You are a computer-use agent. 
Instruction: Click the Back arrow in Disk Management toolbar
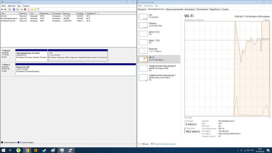pyautogui.click(x=2, y=9)
